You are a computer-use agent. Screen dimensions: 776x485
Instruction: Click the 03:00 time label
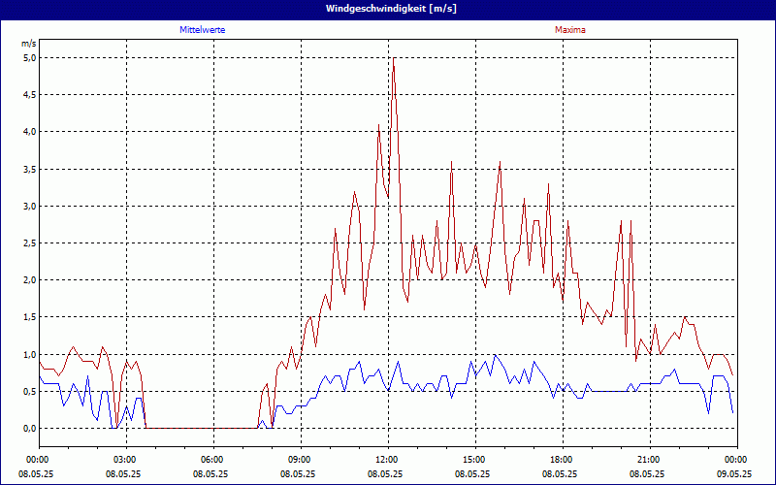[124, 460]
